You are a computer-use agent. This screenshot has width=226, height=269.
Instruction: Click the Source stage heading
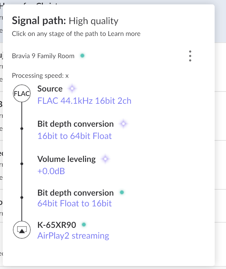[x=50, y=89]
